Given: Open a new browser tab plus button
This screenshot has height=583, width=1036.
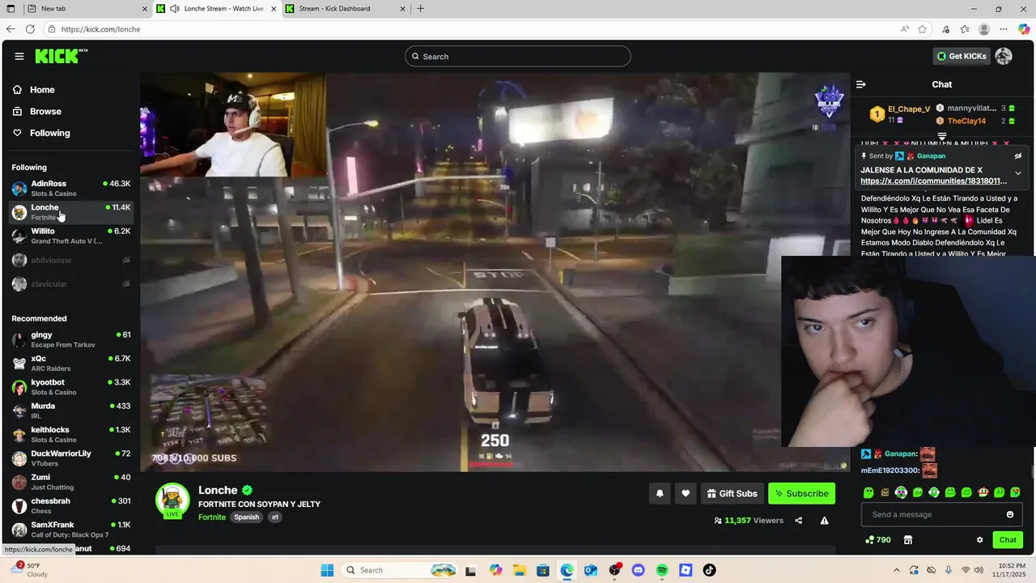Looking at the screenshot, I should pos(420,9).
